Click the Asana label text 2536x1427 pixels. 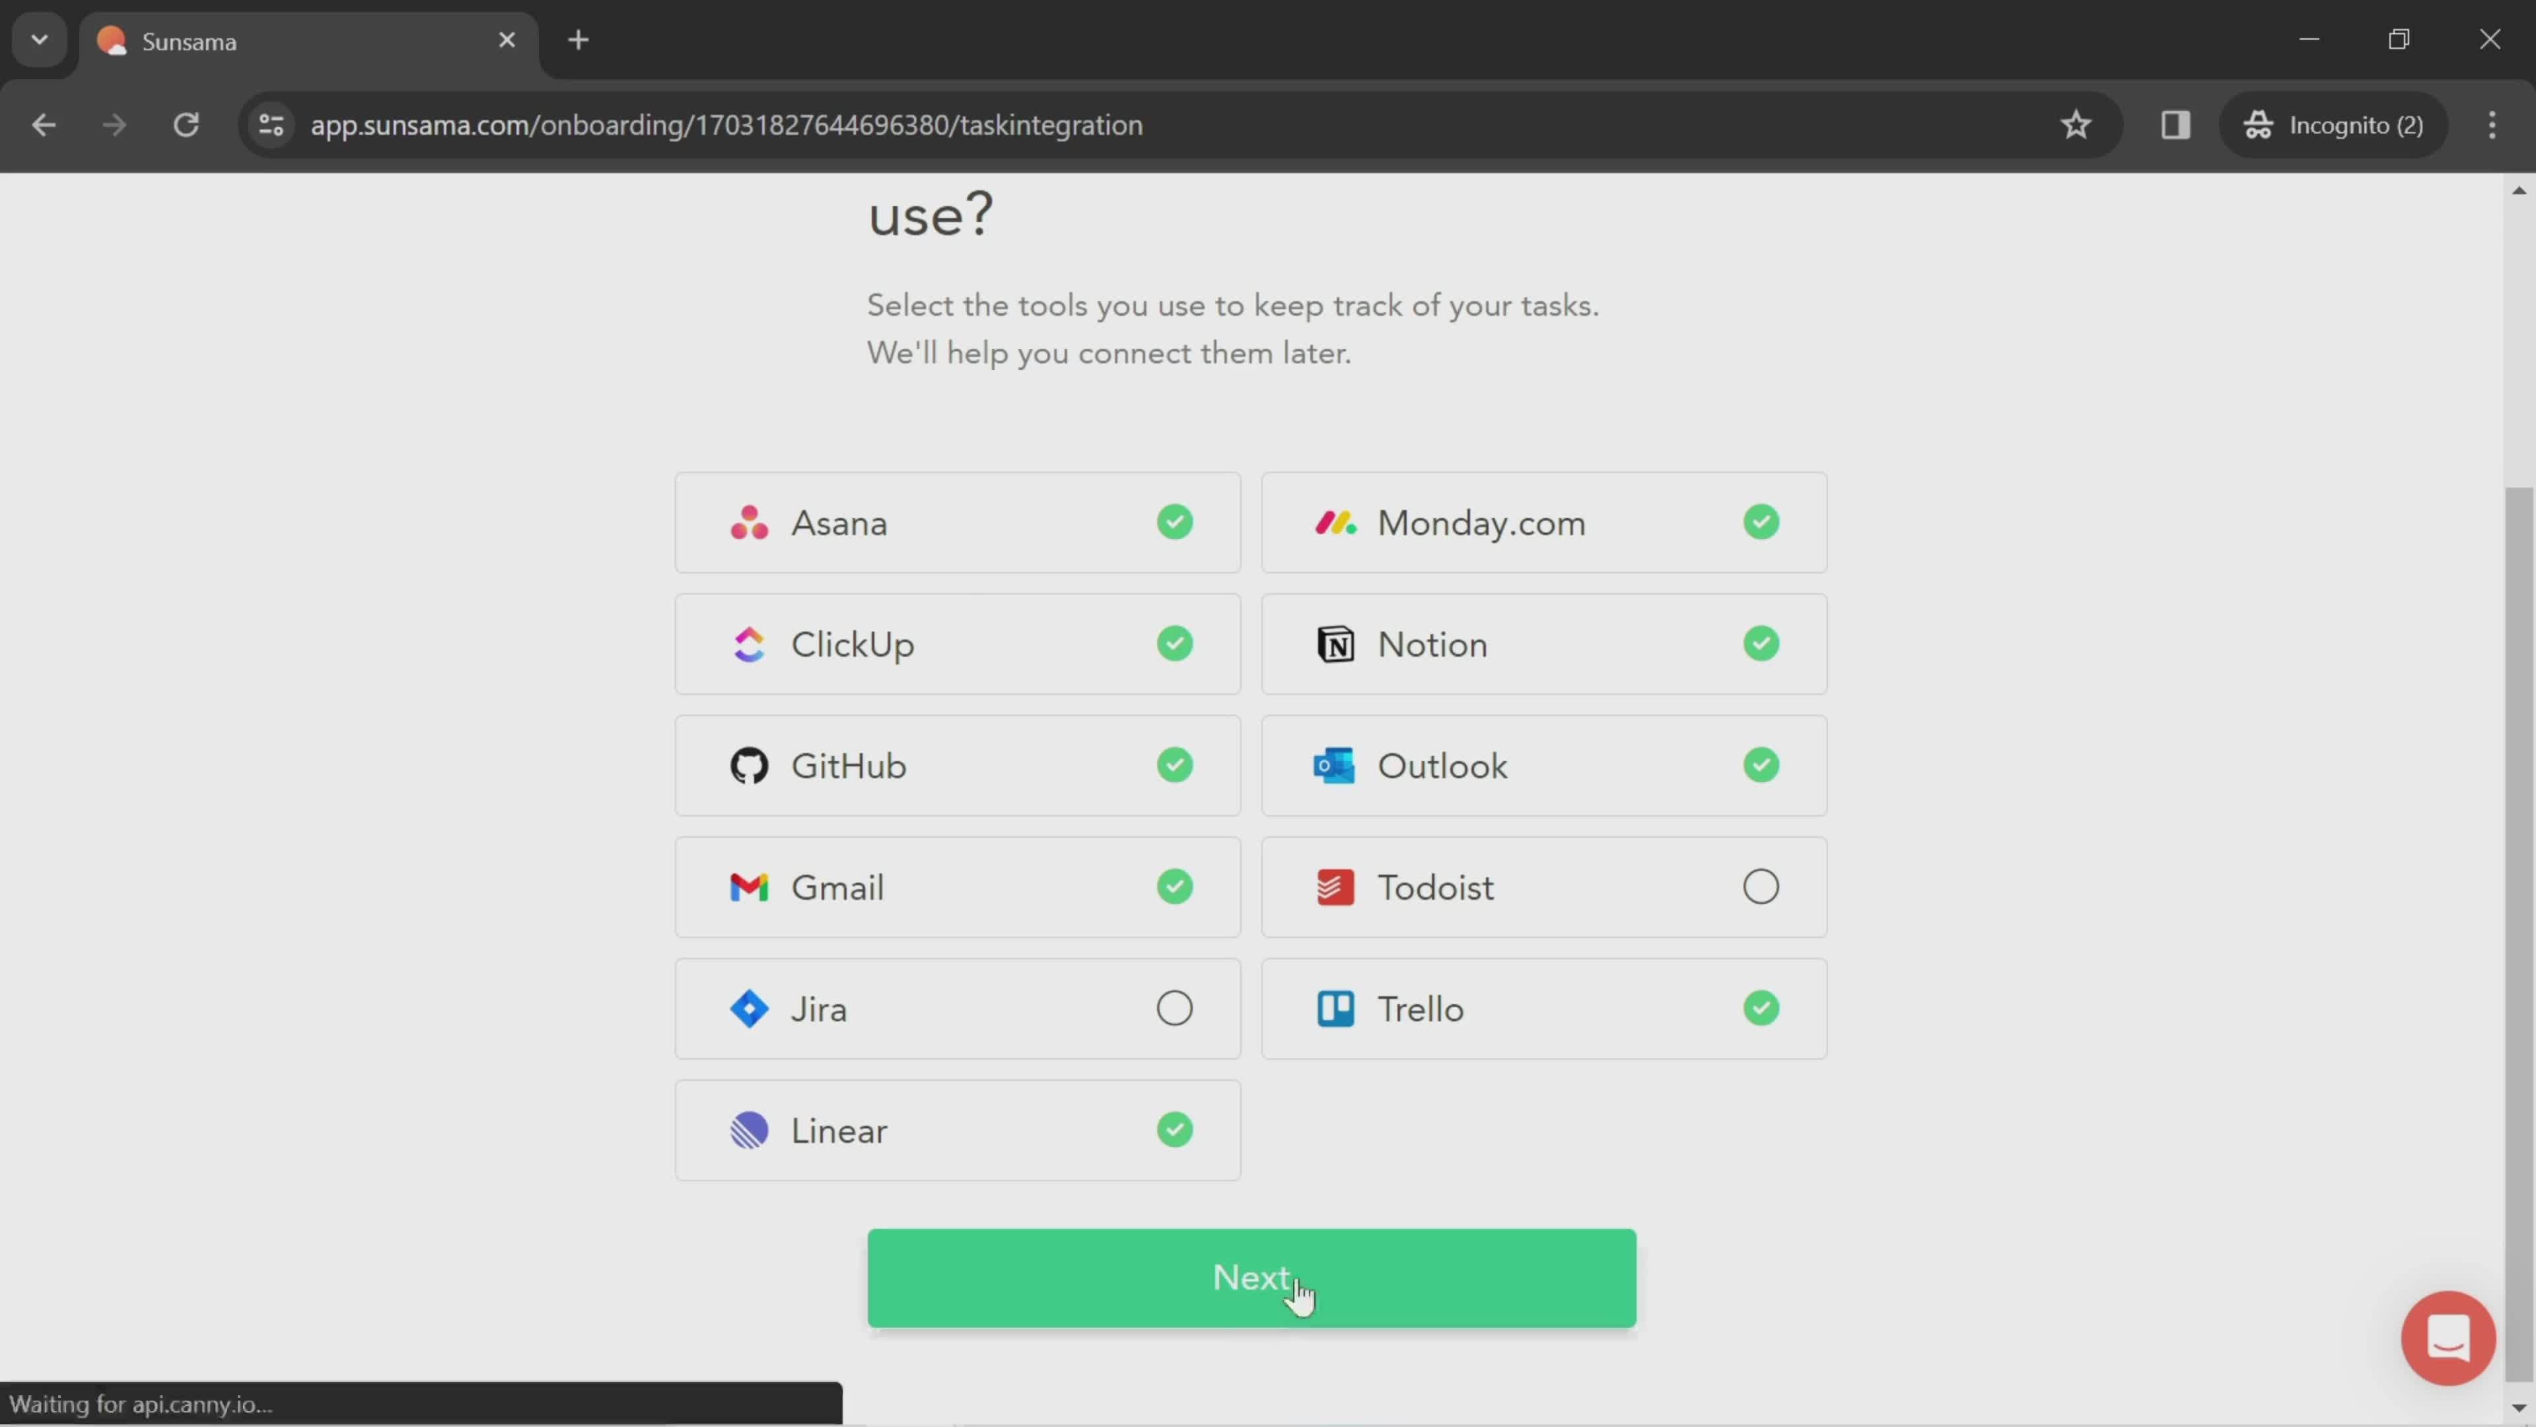click(x=839, y=523)
